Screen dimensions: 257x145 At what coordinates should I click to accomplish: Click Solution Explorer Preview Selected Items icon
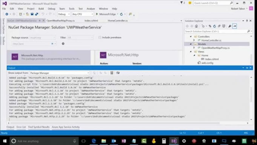pos(234,26)
